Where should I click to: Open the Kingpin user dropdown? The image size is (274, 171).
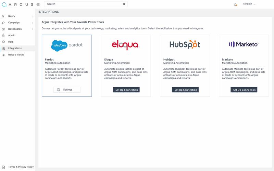pos(249,4)
